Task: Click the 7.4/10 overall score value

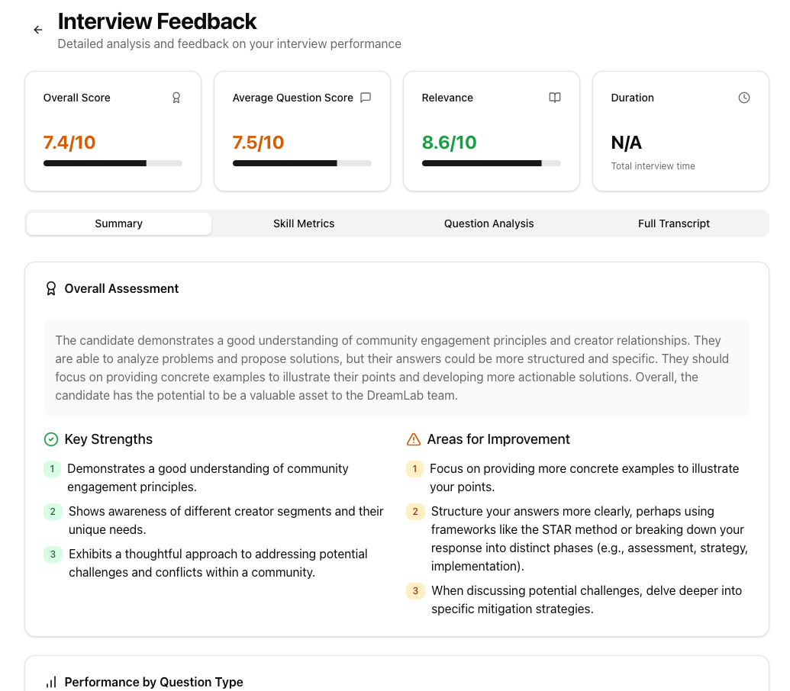Action: click(69, 142)
